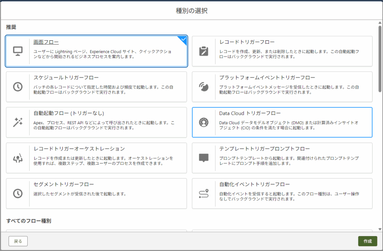Image resolution: width=383 pixels, height=251 pixels.
Task: Click the レコードトリガーオーケストレーション icon
Action: [18, 158]
